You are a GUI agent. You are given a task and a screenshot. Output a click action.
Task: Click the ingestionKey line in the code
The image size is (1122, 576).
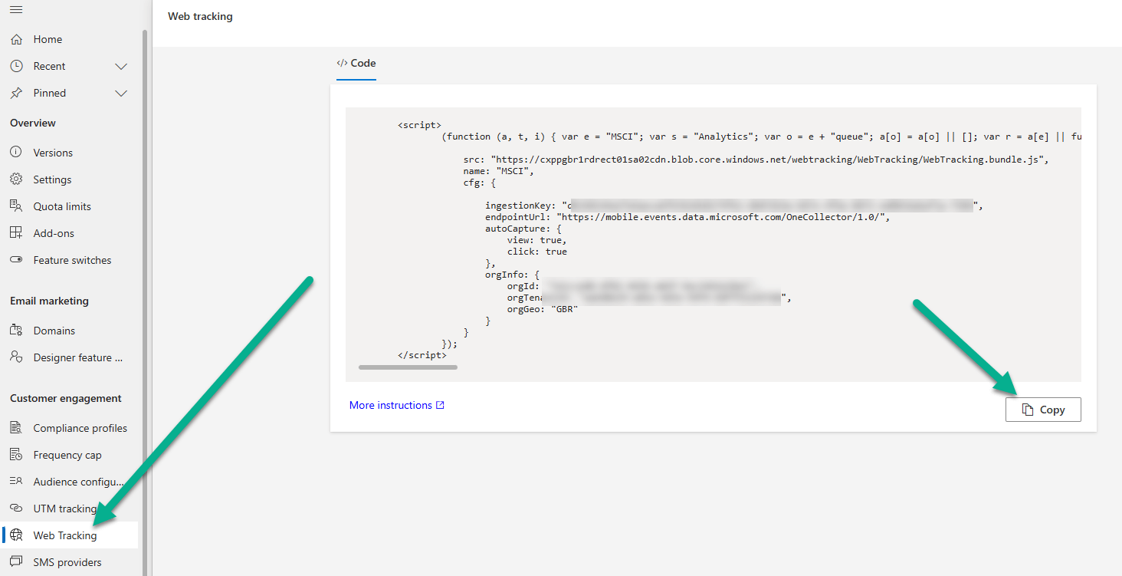[x=734, y=206]
